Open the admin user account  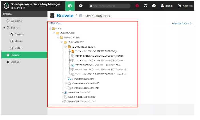pyautogui.click(x=167, y=6)
